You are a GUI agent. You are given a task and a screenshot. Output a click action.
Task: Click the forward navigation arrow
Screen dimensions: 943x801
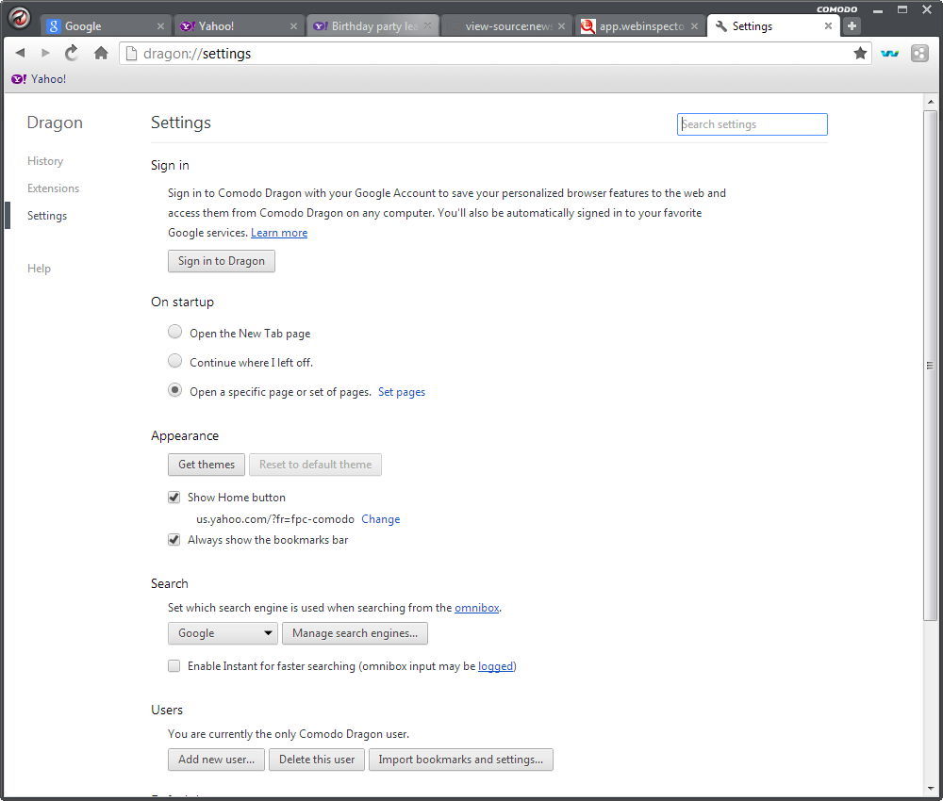click(44, 53)
